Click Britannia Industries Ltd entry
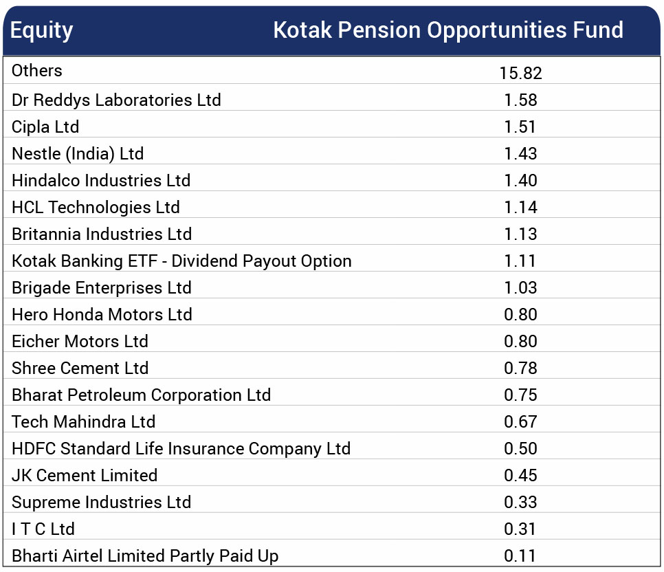Screen dimensions: 664x572 pyautogui.click(x=102, y=234)
